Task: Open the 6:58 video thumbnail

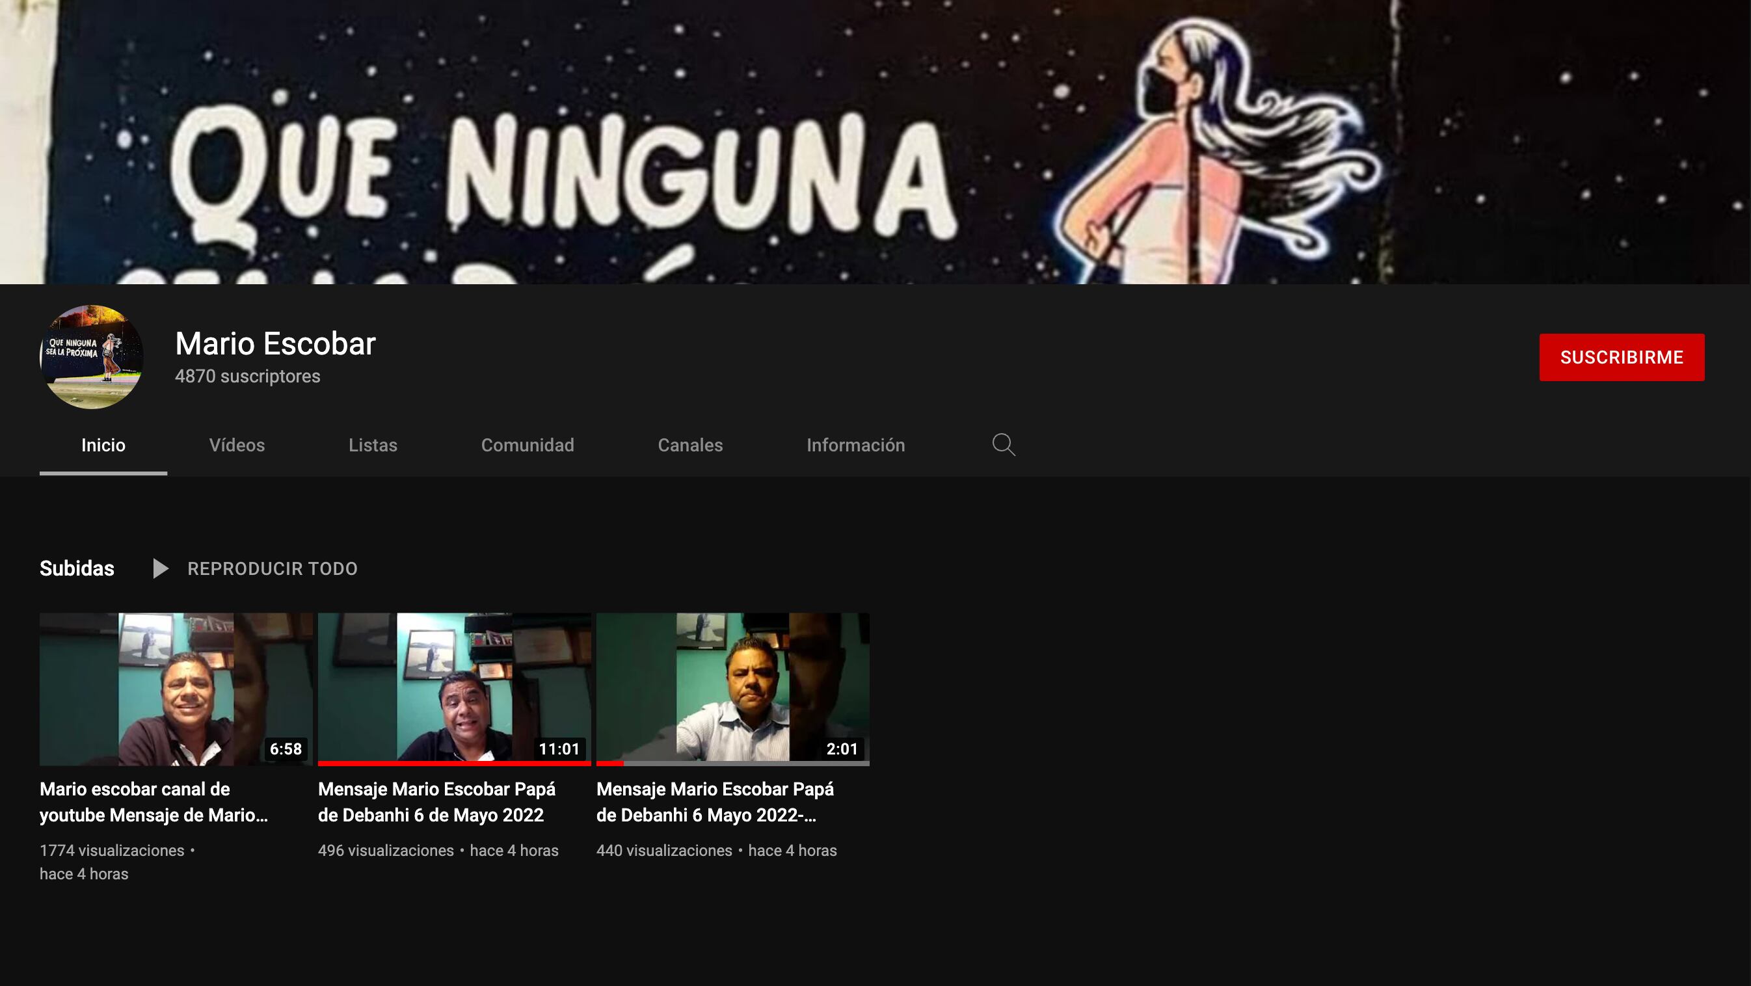Action: coord(176,688)
